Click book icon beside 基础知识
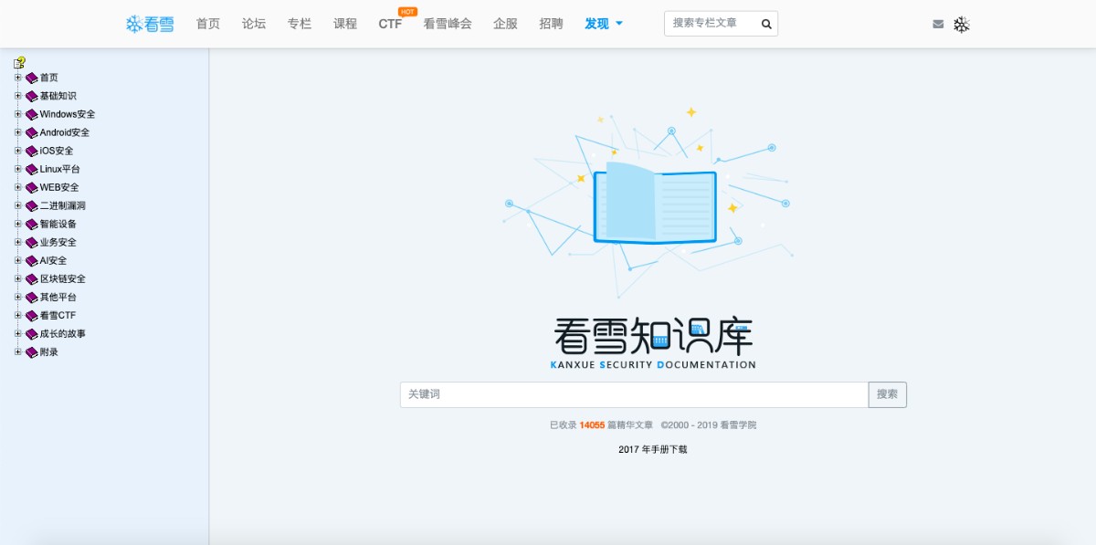Screen dimensions: 1096x545 pos(32,96)
